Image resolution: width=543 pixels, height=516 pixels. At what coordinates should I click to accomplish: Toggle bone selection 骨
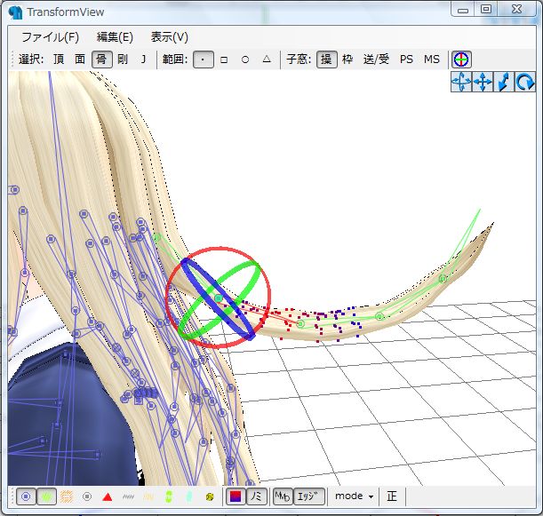tap(102, 60)
